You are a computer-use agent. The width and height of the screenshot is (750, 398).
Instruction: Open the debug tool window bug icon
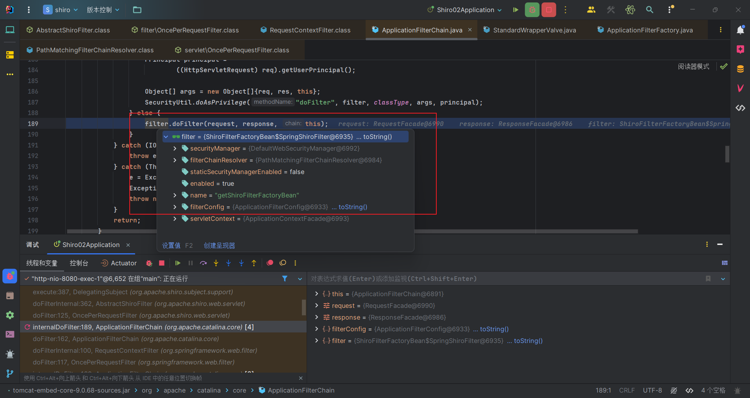pyautogui.click(x=10, y=276)
